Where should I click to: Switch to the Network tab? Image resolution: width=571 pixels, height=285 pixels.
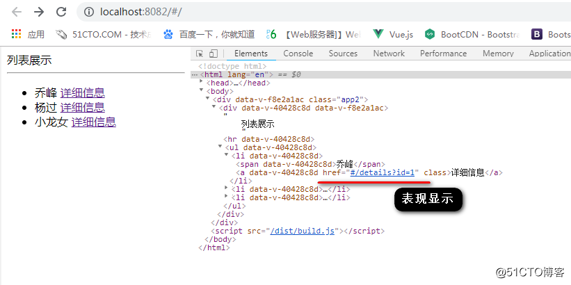click(x=389, y=54)
